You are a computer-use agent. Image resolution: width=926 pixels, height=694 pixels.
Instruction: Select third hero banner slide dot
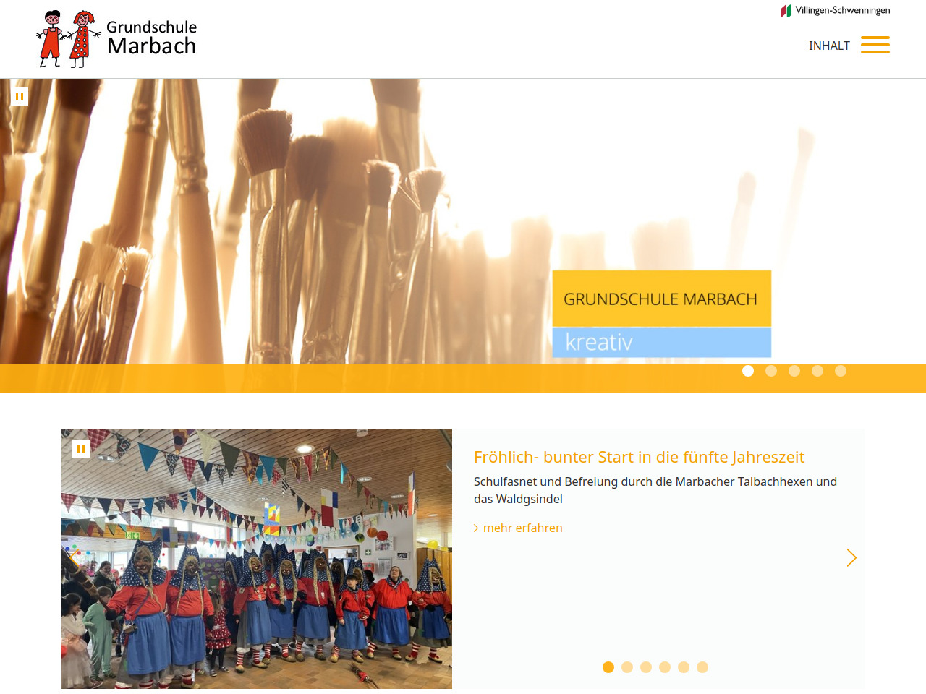[794, 371]
